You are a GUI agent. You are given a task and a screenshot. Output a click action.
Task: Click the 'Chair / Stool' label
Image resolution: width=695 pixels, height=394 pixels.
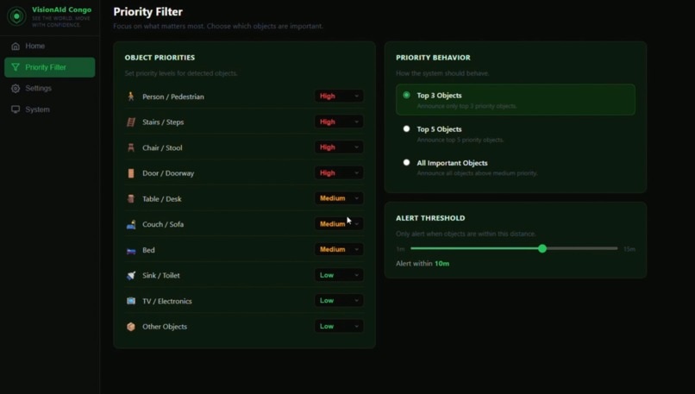162,147
